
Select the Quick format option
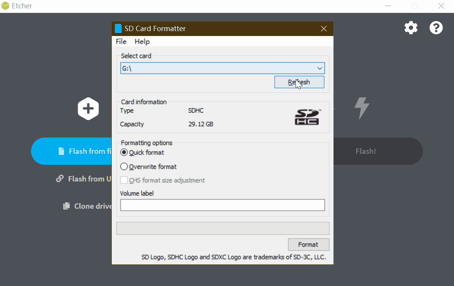(x=124, y=153)
